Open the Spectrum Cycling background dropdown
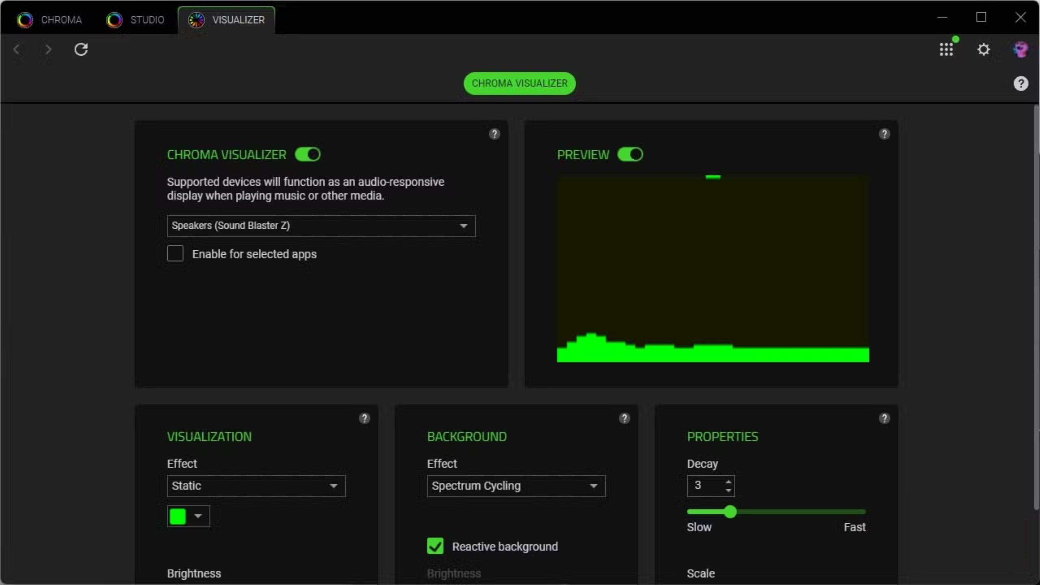 (x=516, y=486)
